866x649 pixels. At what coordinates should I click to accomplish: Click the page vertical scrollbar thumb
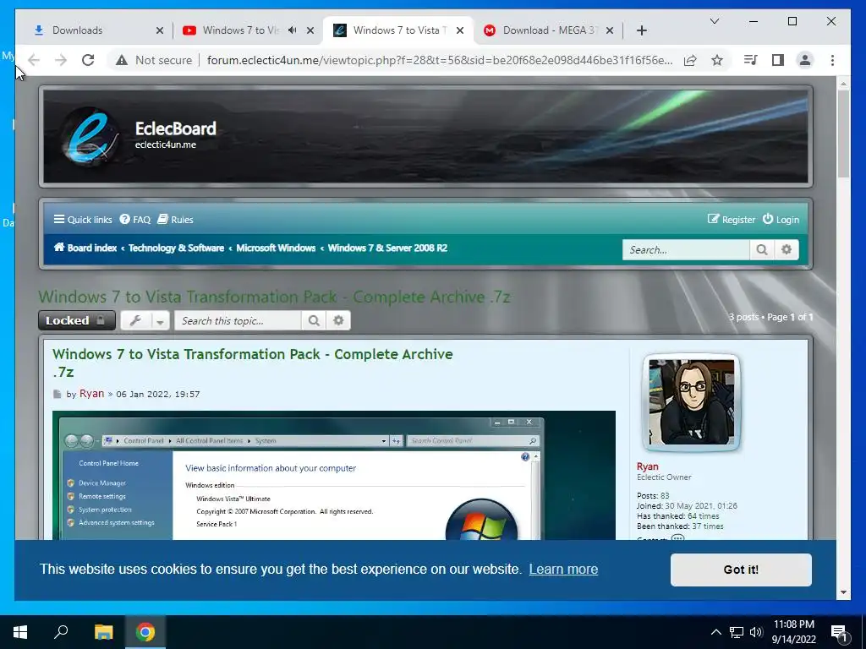pyautogui.click(x=843, y=134)
